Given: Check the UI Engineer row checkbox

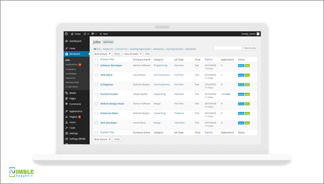Looking at the screenshot, I should tap(96, 84).
